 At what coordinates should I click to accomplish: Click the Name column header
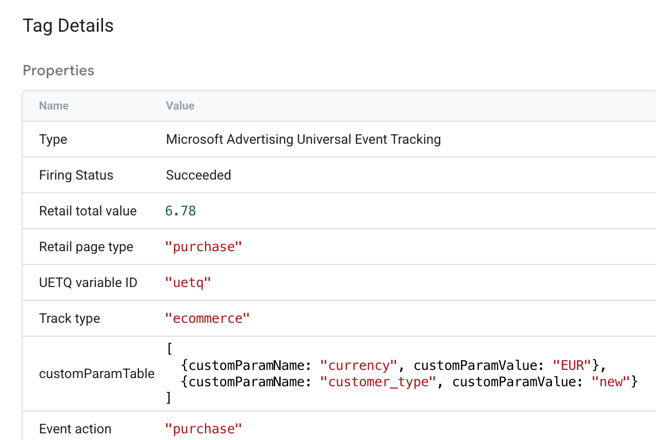[54, 106]
